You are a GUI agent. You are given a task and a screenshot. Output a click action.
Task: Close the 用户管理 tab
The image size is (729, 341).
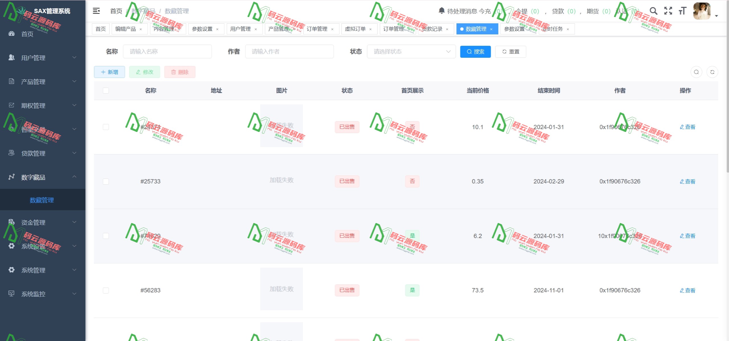(x=256, y=29)
